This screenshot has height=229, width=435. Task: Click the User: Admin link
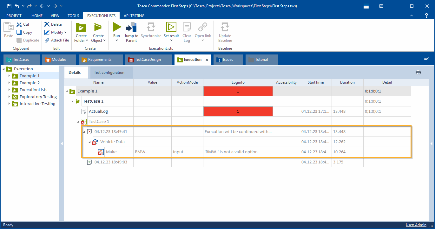[x=416, y=225]
